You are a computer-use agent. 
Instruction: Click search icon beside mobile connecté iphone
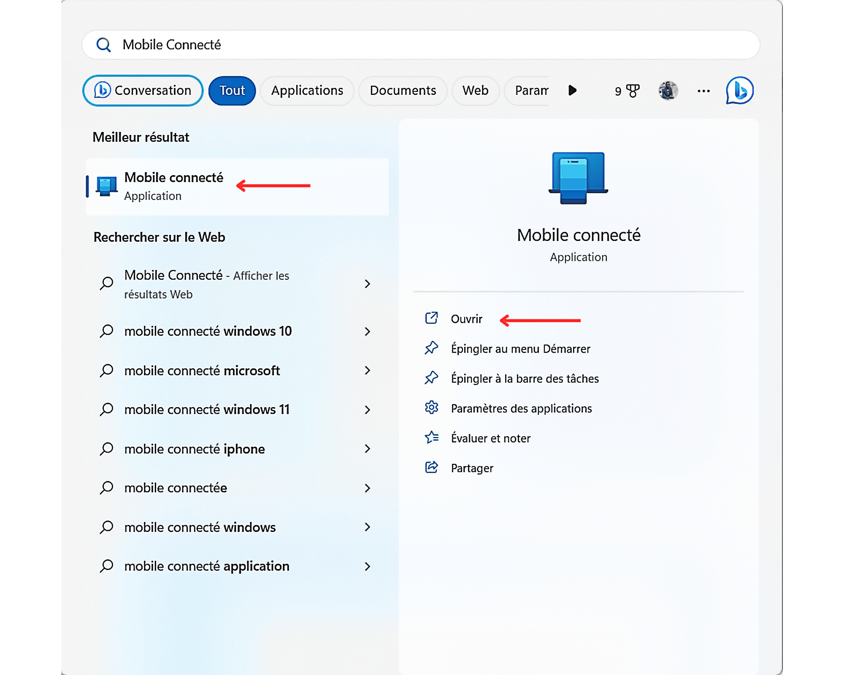click(106, 449)
